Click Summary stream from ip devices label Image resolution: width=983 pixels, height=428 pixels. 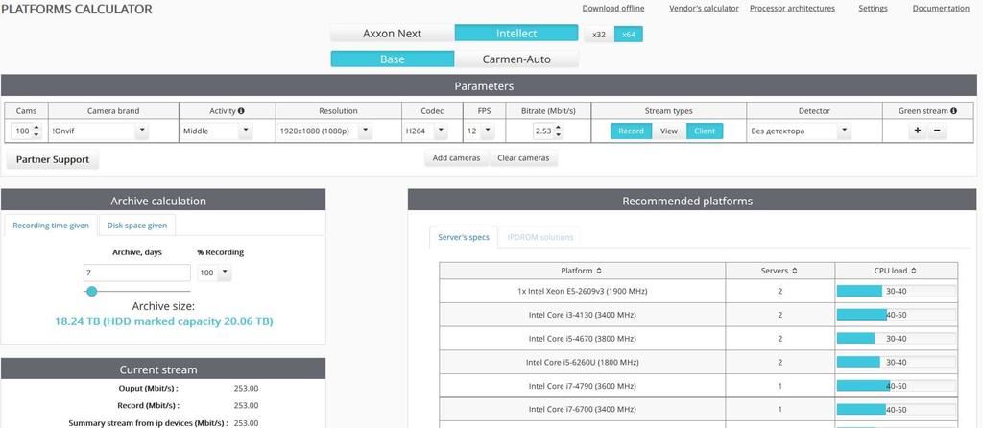pyautogui.click(x=148, y=423)
